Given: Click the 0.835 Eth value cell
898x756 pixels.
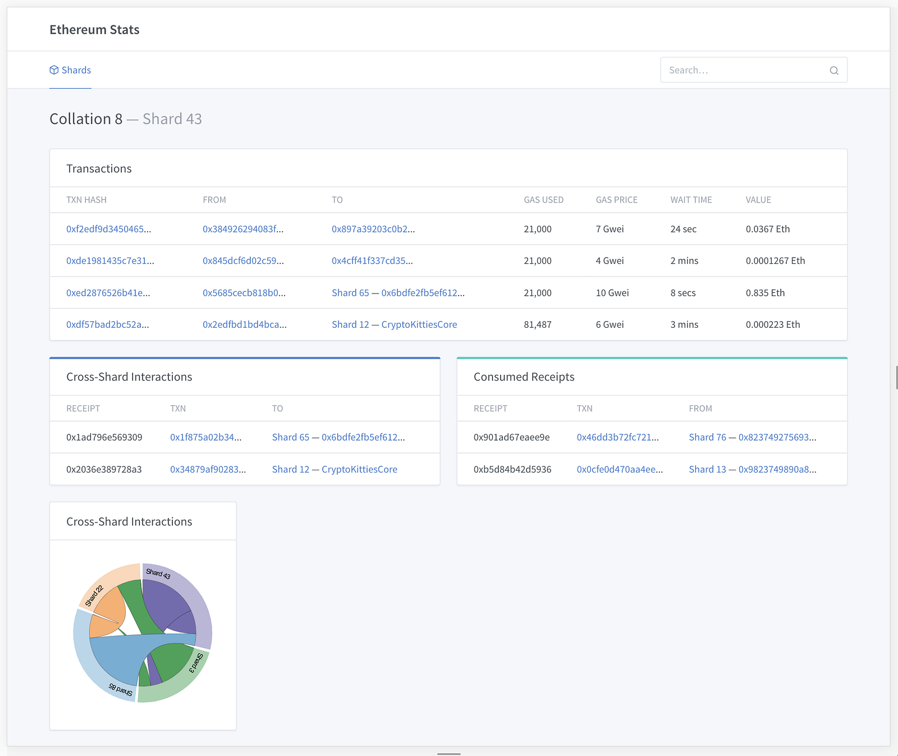Looking at the screenshot, I should point(766,293).
